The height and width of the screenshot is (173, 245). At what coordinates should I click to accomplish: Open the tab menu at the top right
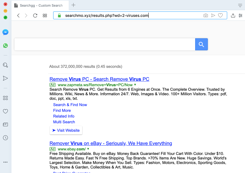240,5
